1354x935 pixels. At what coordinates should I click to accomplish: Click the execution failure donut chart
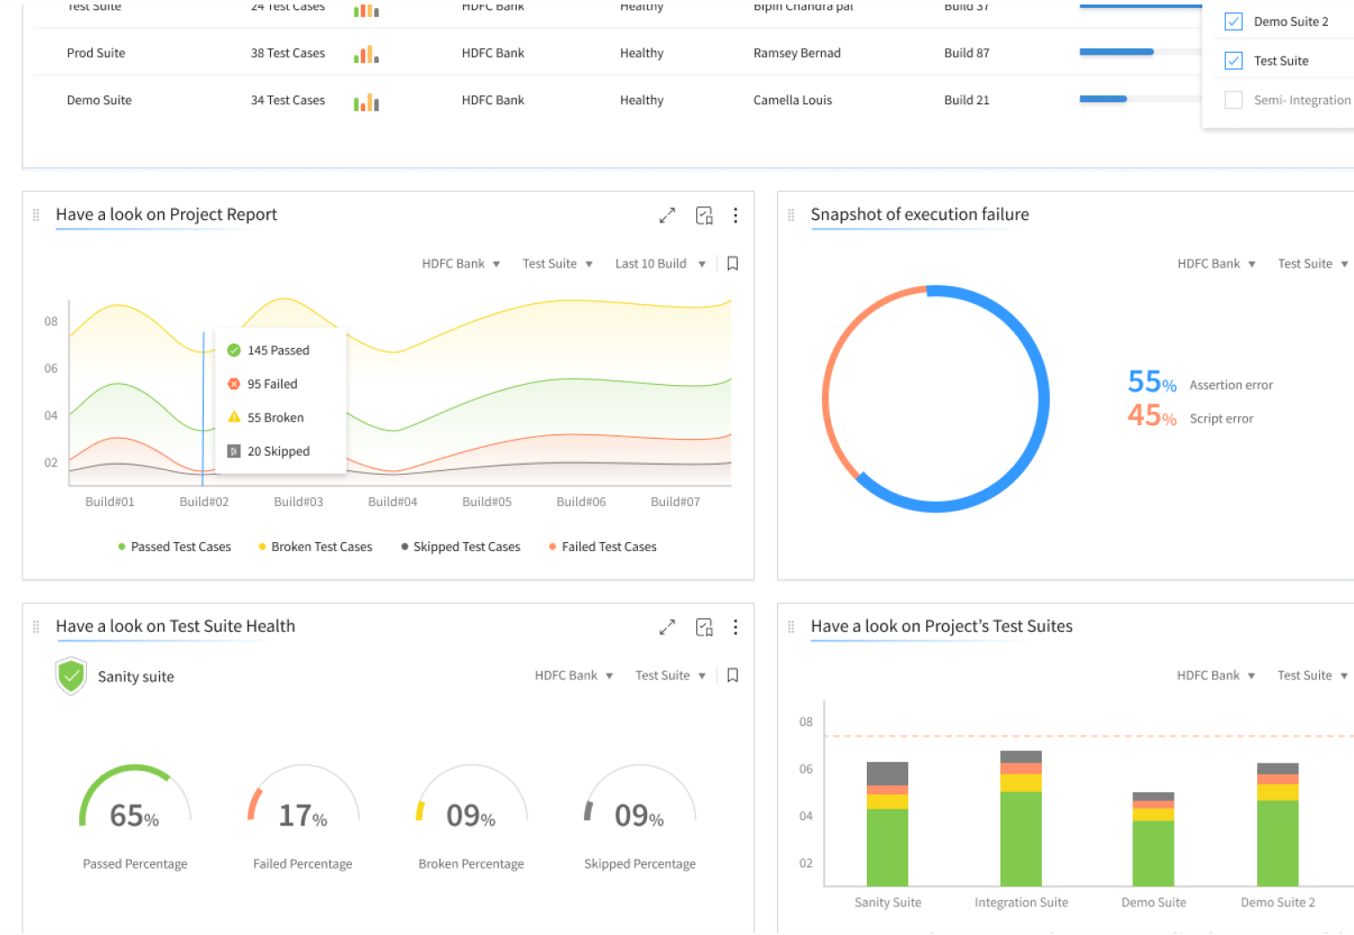tap(935, 399)
